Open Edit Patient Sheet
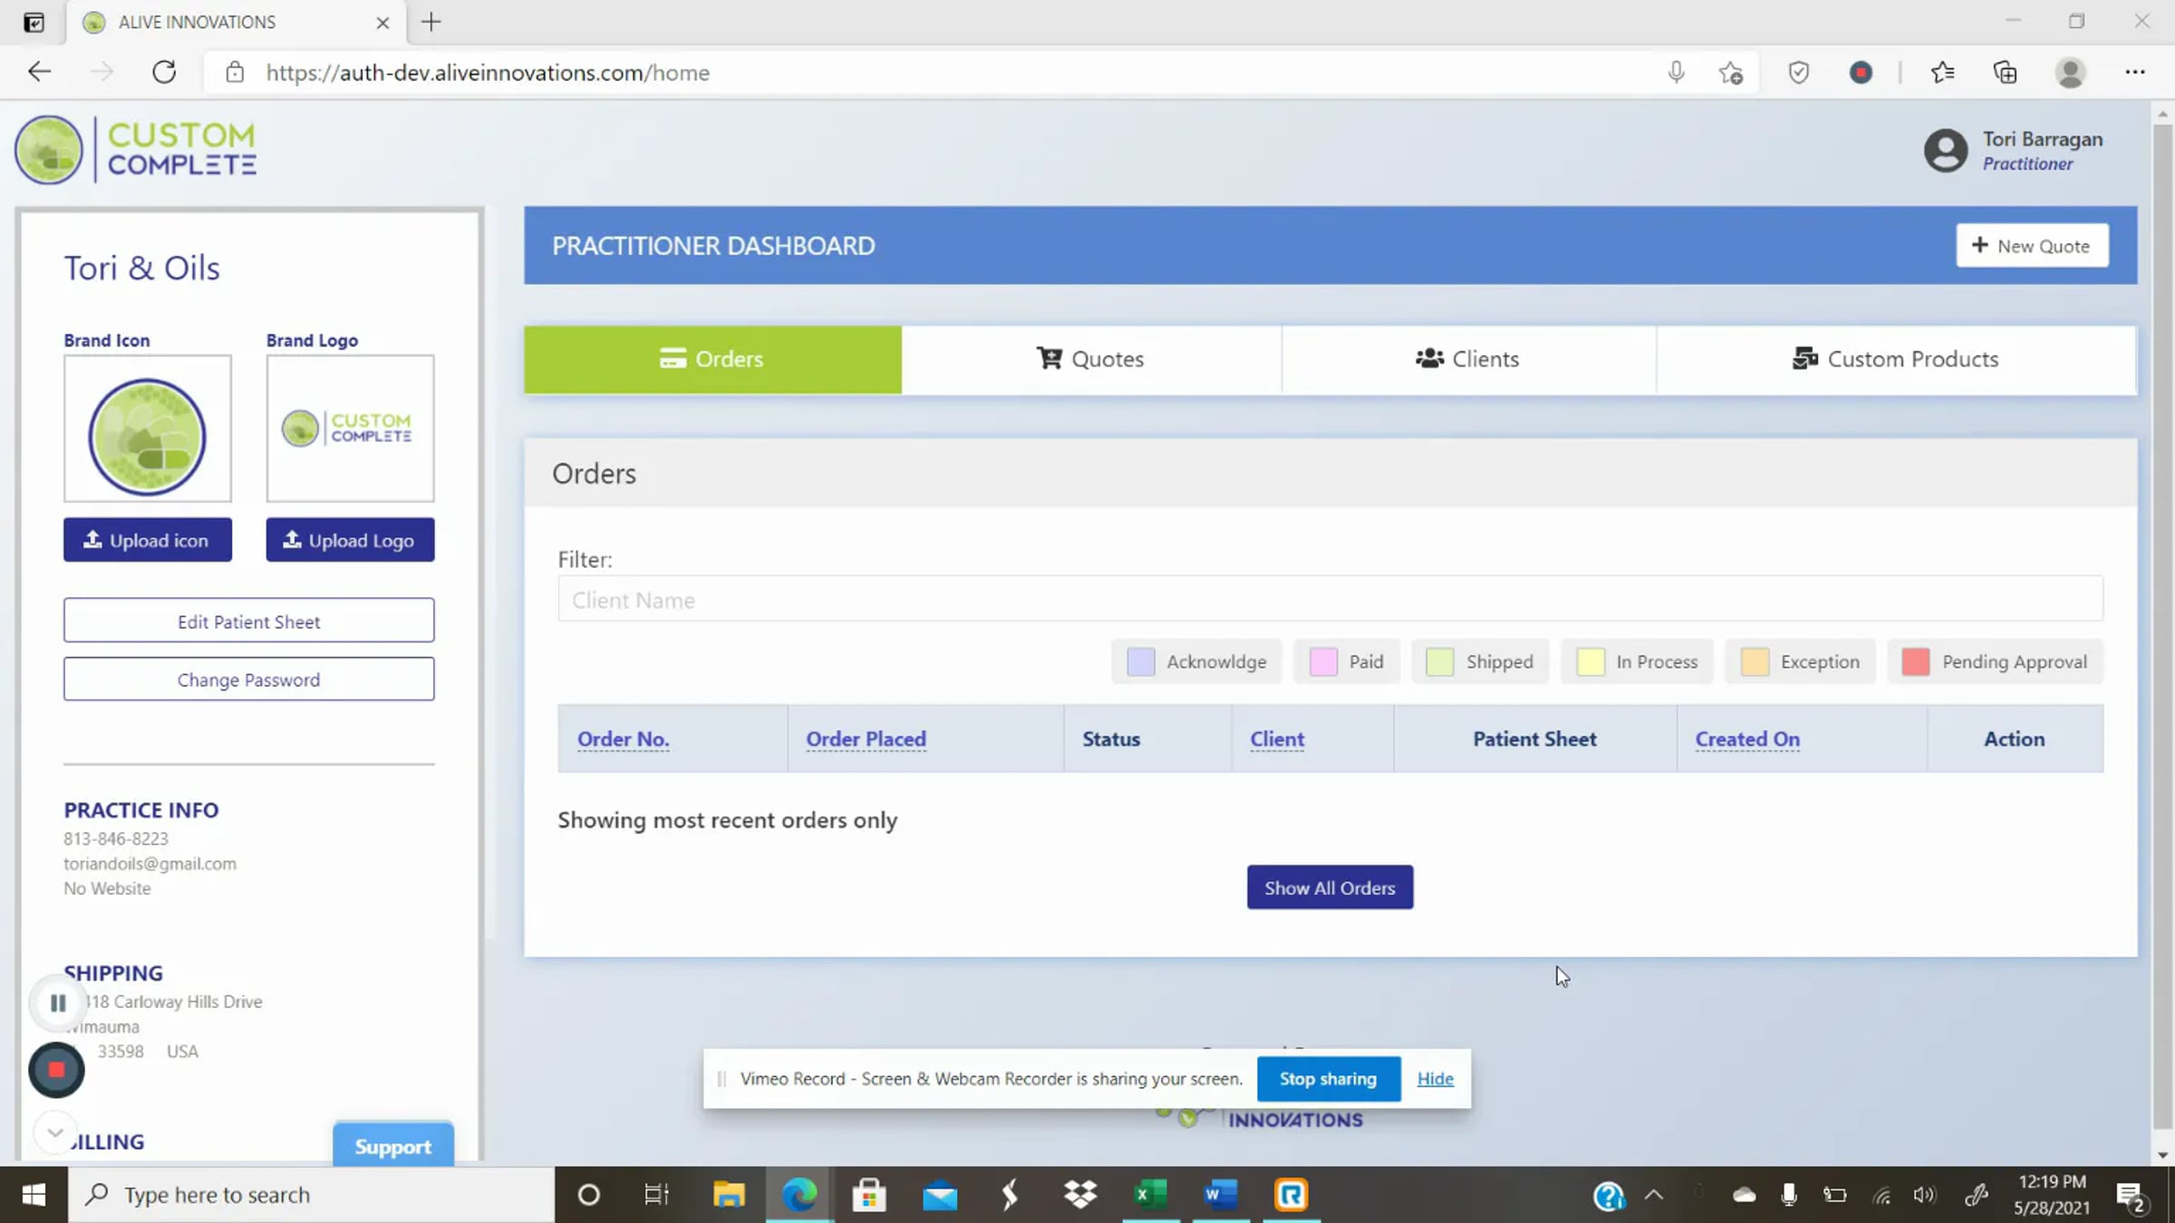The image size is (2175, 1223). (248, 621)
